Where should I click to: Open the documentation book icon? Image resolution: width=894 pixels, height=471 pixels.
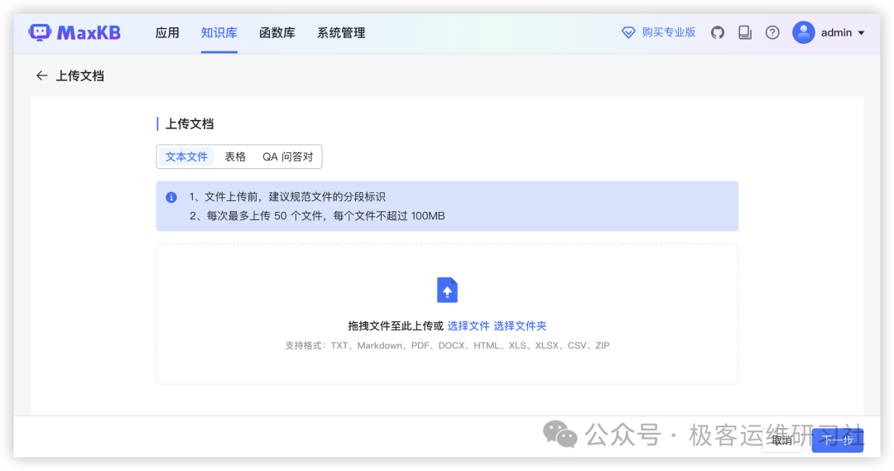pos(745,32)
